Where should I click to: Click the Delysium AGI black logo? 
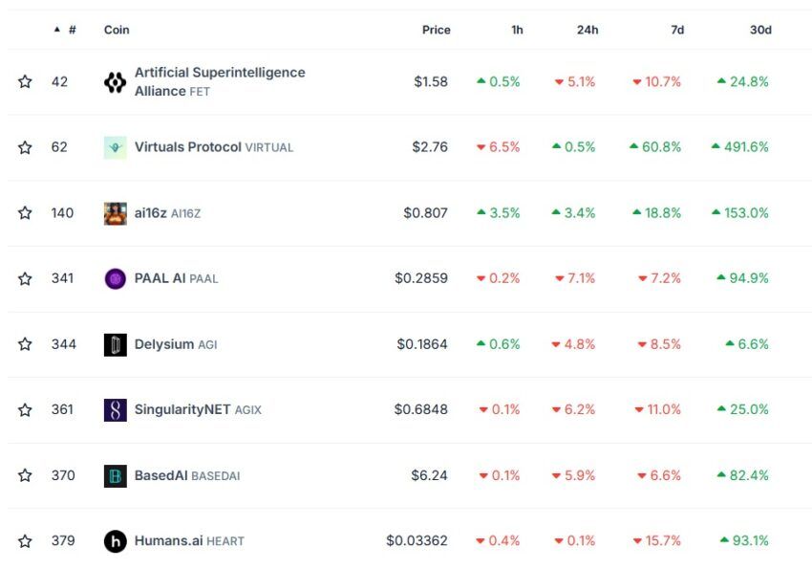115,344
